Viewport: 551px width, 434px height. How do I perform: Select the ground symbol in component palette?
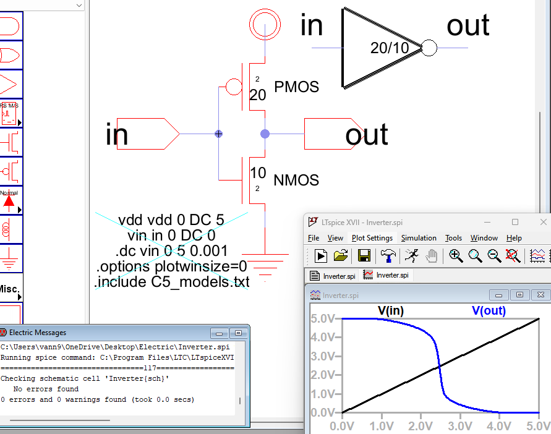(11, 259)
